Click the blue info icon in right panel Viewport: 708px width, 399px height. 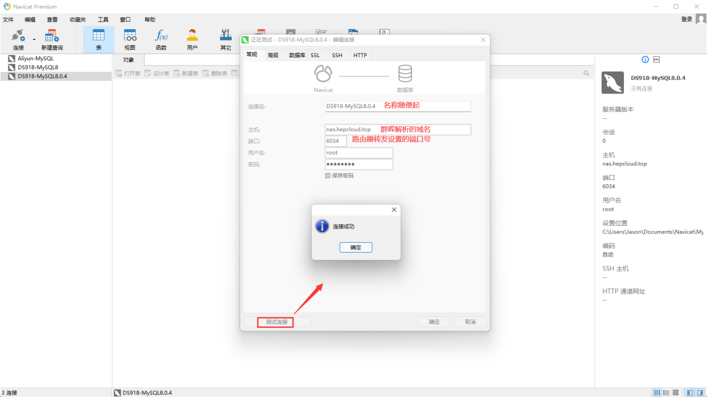(x=645, y=60)
